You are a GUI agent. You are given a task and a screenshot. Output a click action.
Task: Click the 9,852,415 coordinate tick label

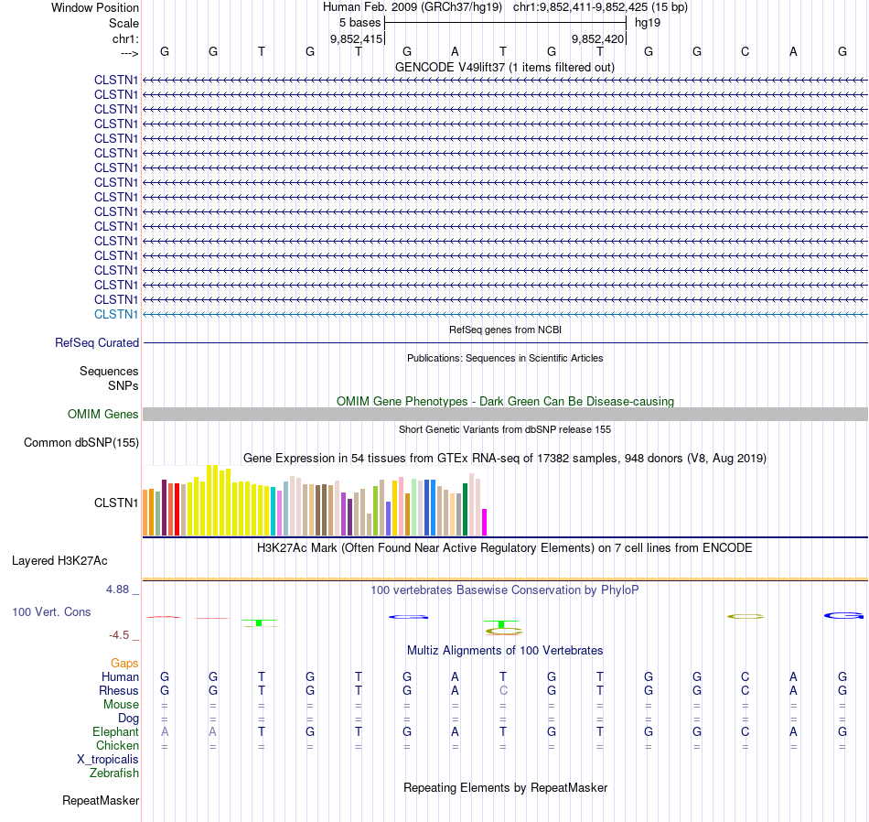[357, 38]
